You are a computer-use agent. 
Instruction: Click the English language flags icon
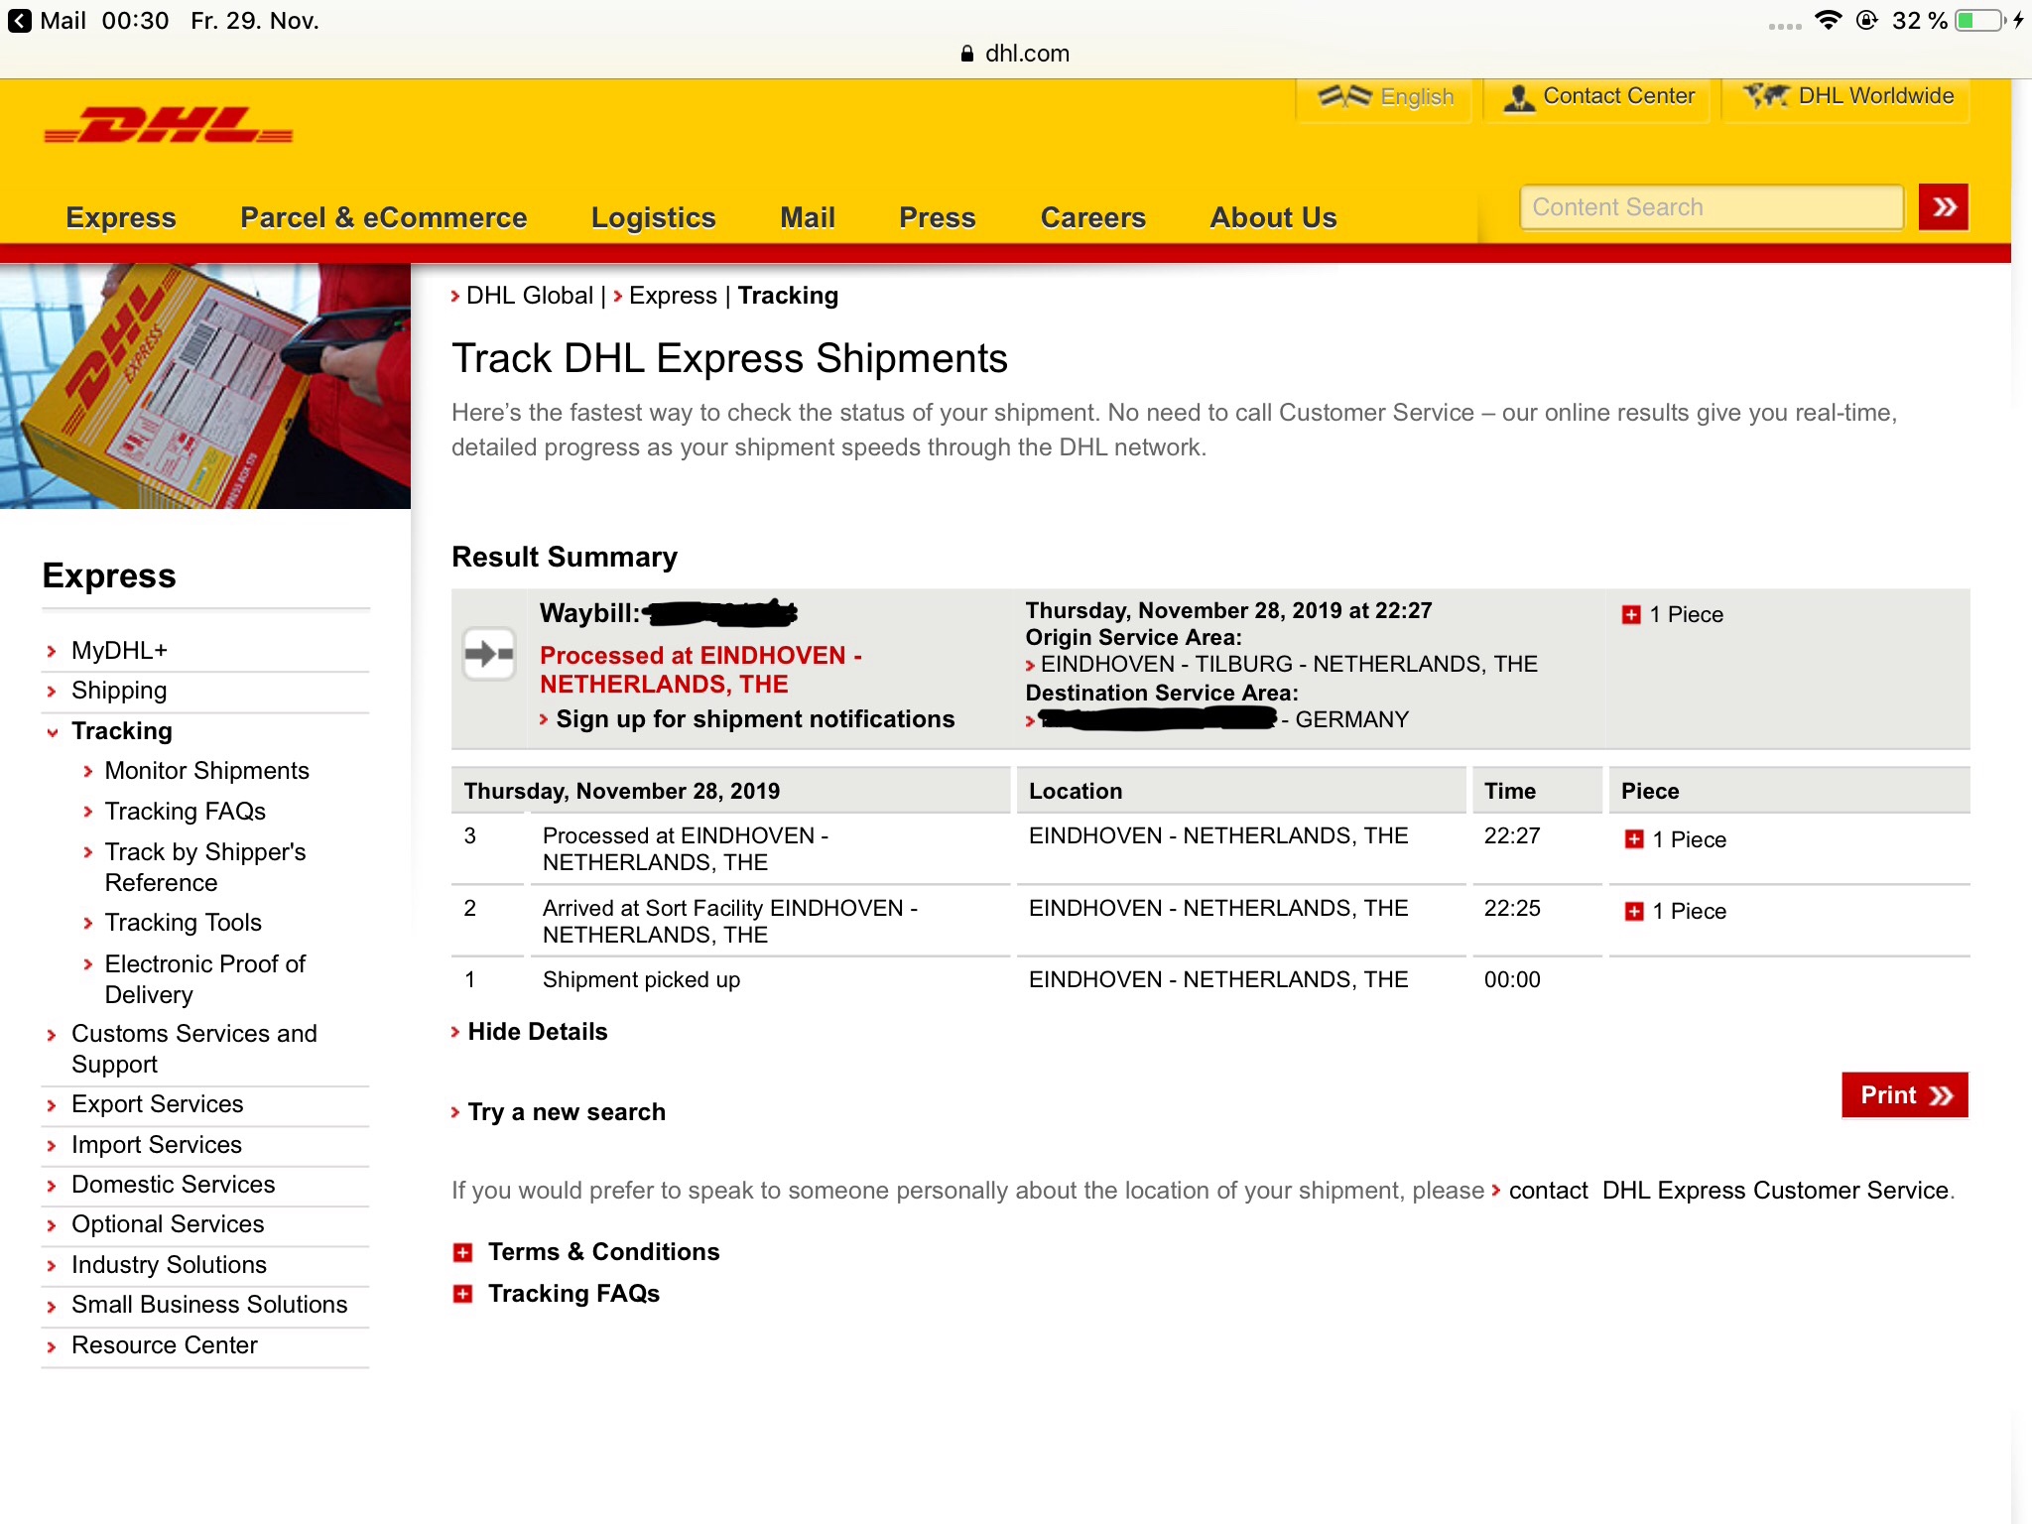coord(1344,96)
